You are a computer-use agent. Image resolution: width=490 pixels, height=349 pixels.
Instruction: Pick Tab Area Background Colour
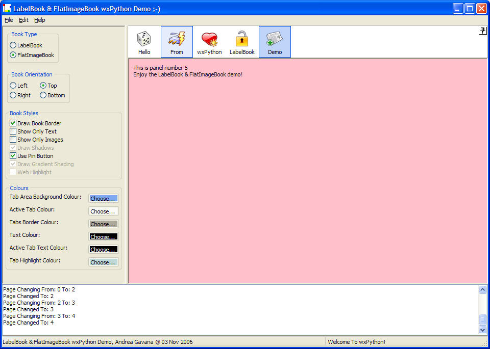(104, 199)
